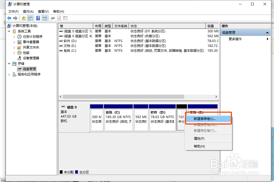The image size is (274, 182).
Task: Toggle the Show/Hide Console Tree icon
Action: pos(30,18)
